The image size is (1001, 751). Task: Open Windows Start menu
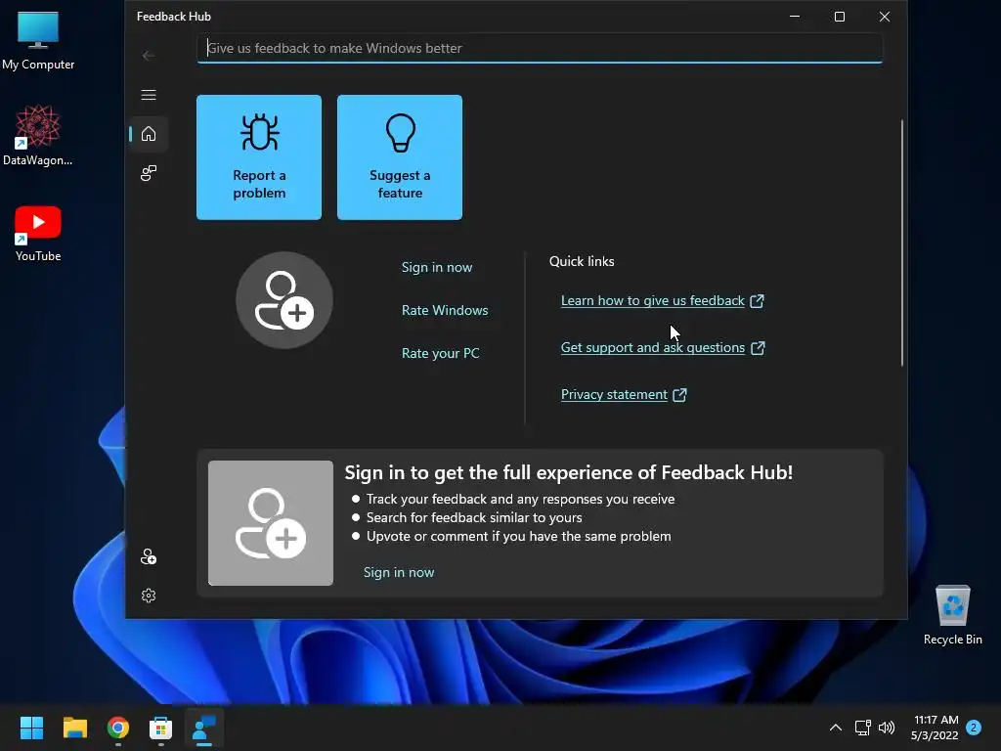coord(31,728)
